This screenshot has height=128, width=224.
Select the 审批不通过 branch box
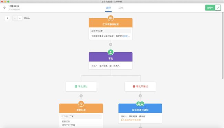(140, 86)
